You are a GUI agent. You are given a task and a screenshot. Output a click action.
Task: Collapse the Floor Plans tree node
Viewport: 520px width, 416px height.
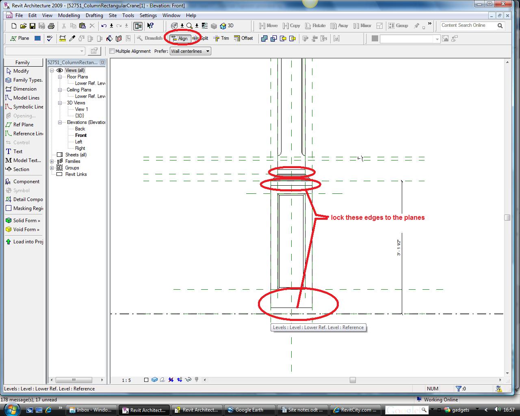tap(60, 77)
